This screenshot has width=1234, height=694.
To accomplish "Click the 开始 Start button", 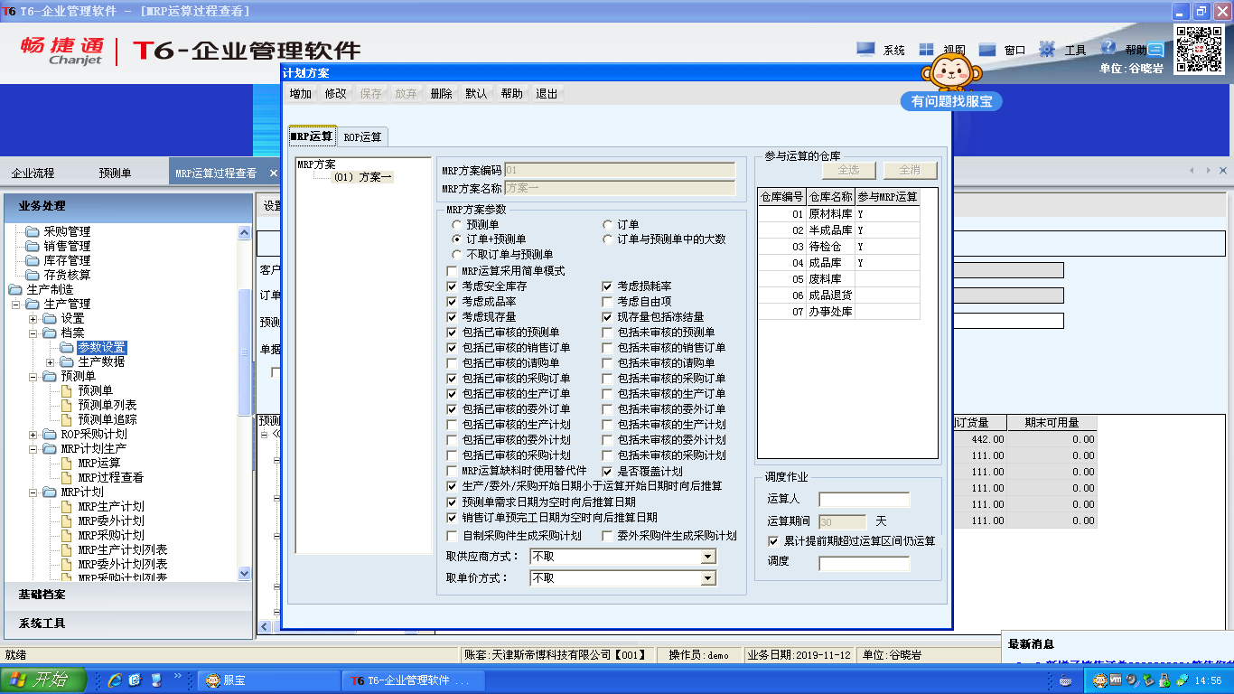I will tap(42, 680).
